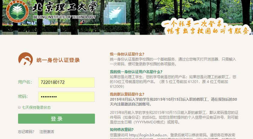Focus the 用户名 input field
The width and height of the screenshot is (253, 139).
tap(66, 82)
